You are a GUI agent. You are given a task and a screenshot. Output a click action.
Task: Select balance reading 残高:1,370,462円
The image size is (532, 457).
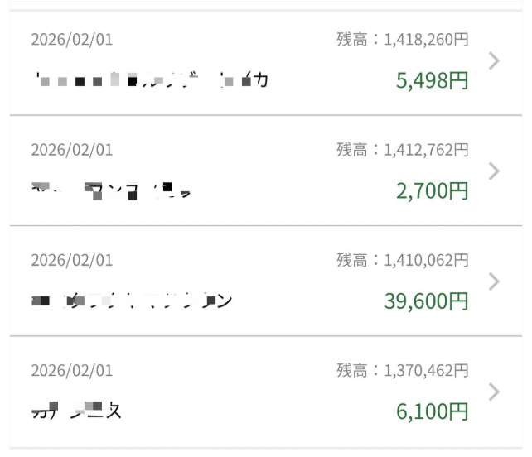click(402, 370)
